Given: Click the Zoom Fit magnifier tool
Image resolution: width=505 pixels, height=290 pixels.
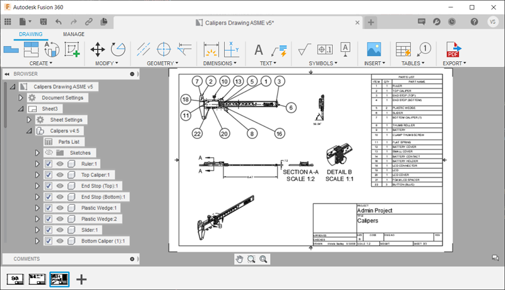Looking at the screenshot, I should 263,259.
